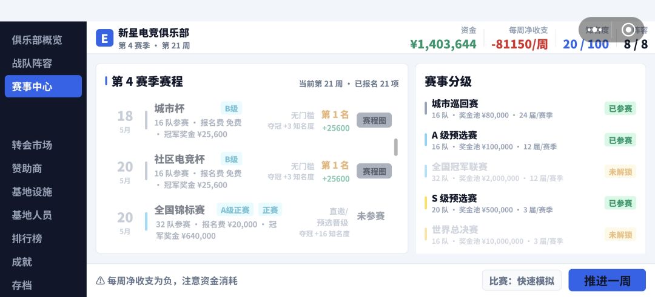Select 赛事中心 sidebar tab
Image resolution: width=655 pixels, height=297 pixels.
pos(43,86)
